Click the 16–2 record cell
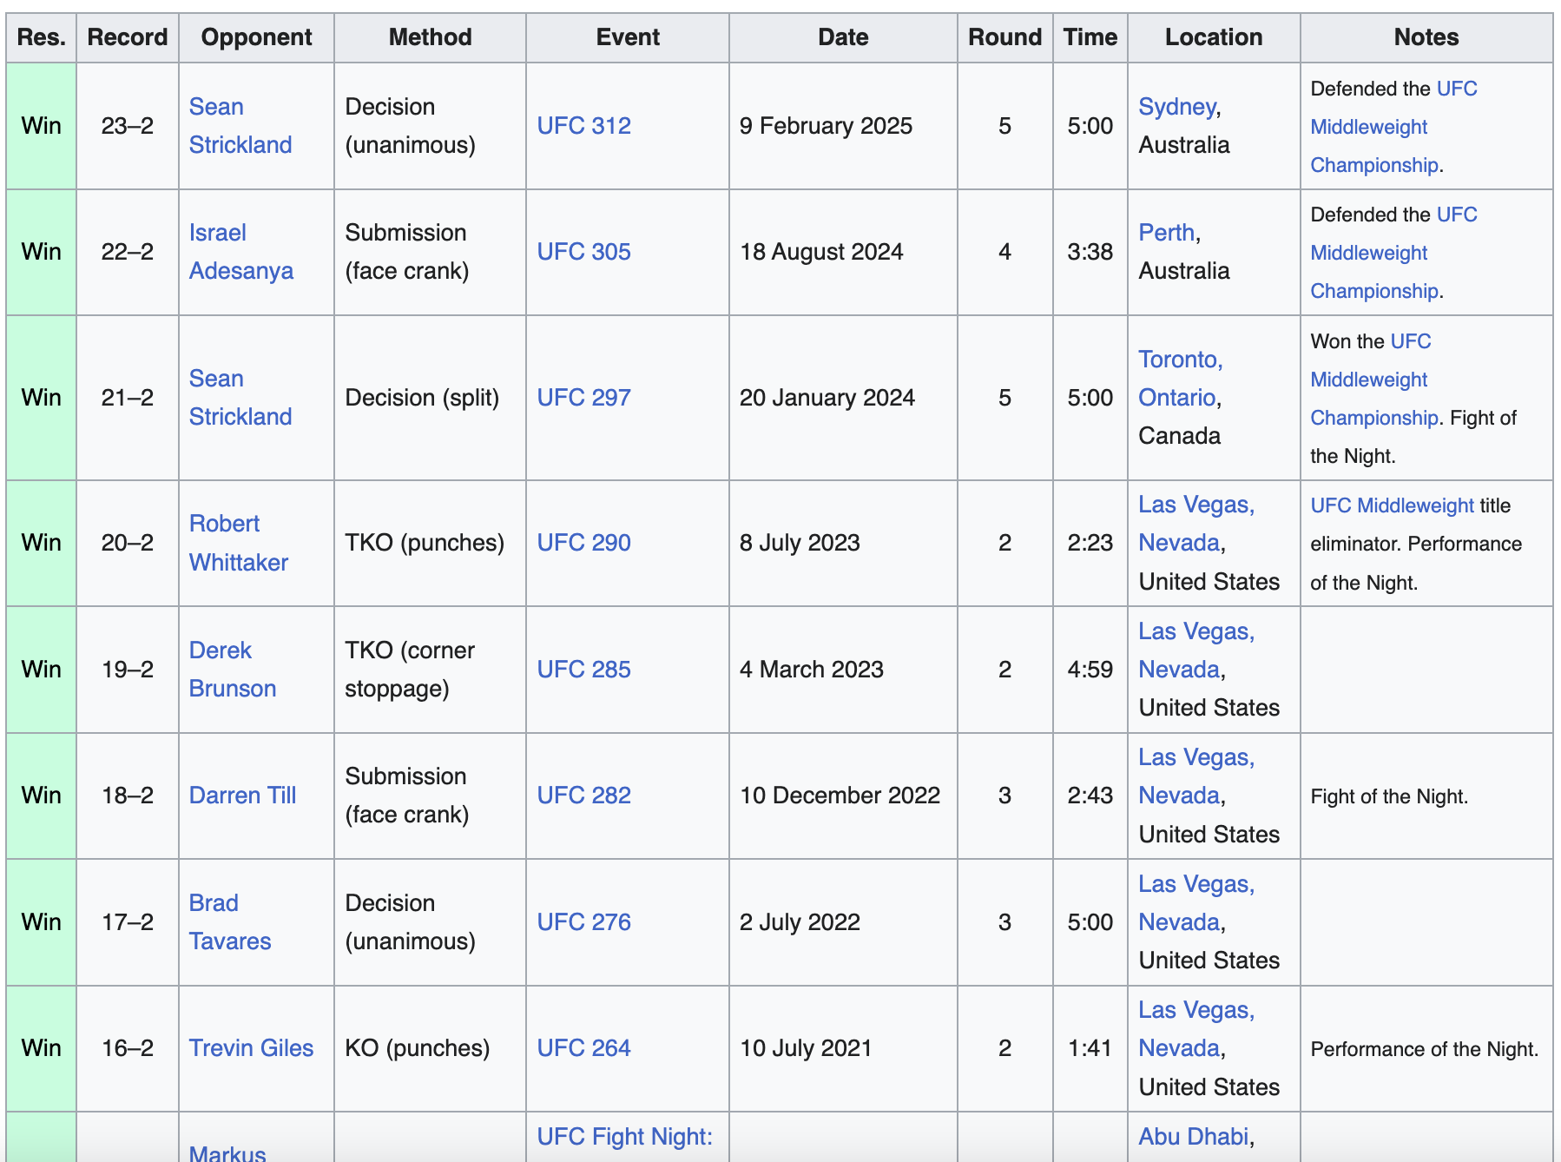 128,1048
